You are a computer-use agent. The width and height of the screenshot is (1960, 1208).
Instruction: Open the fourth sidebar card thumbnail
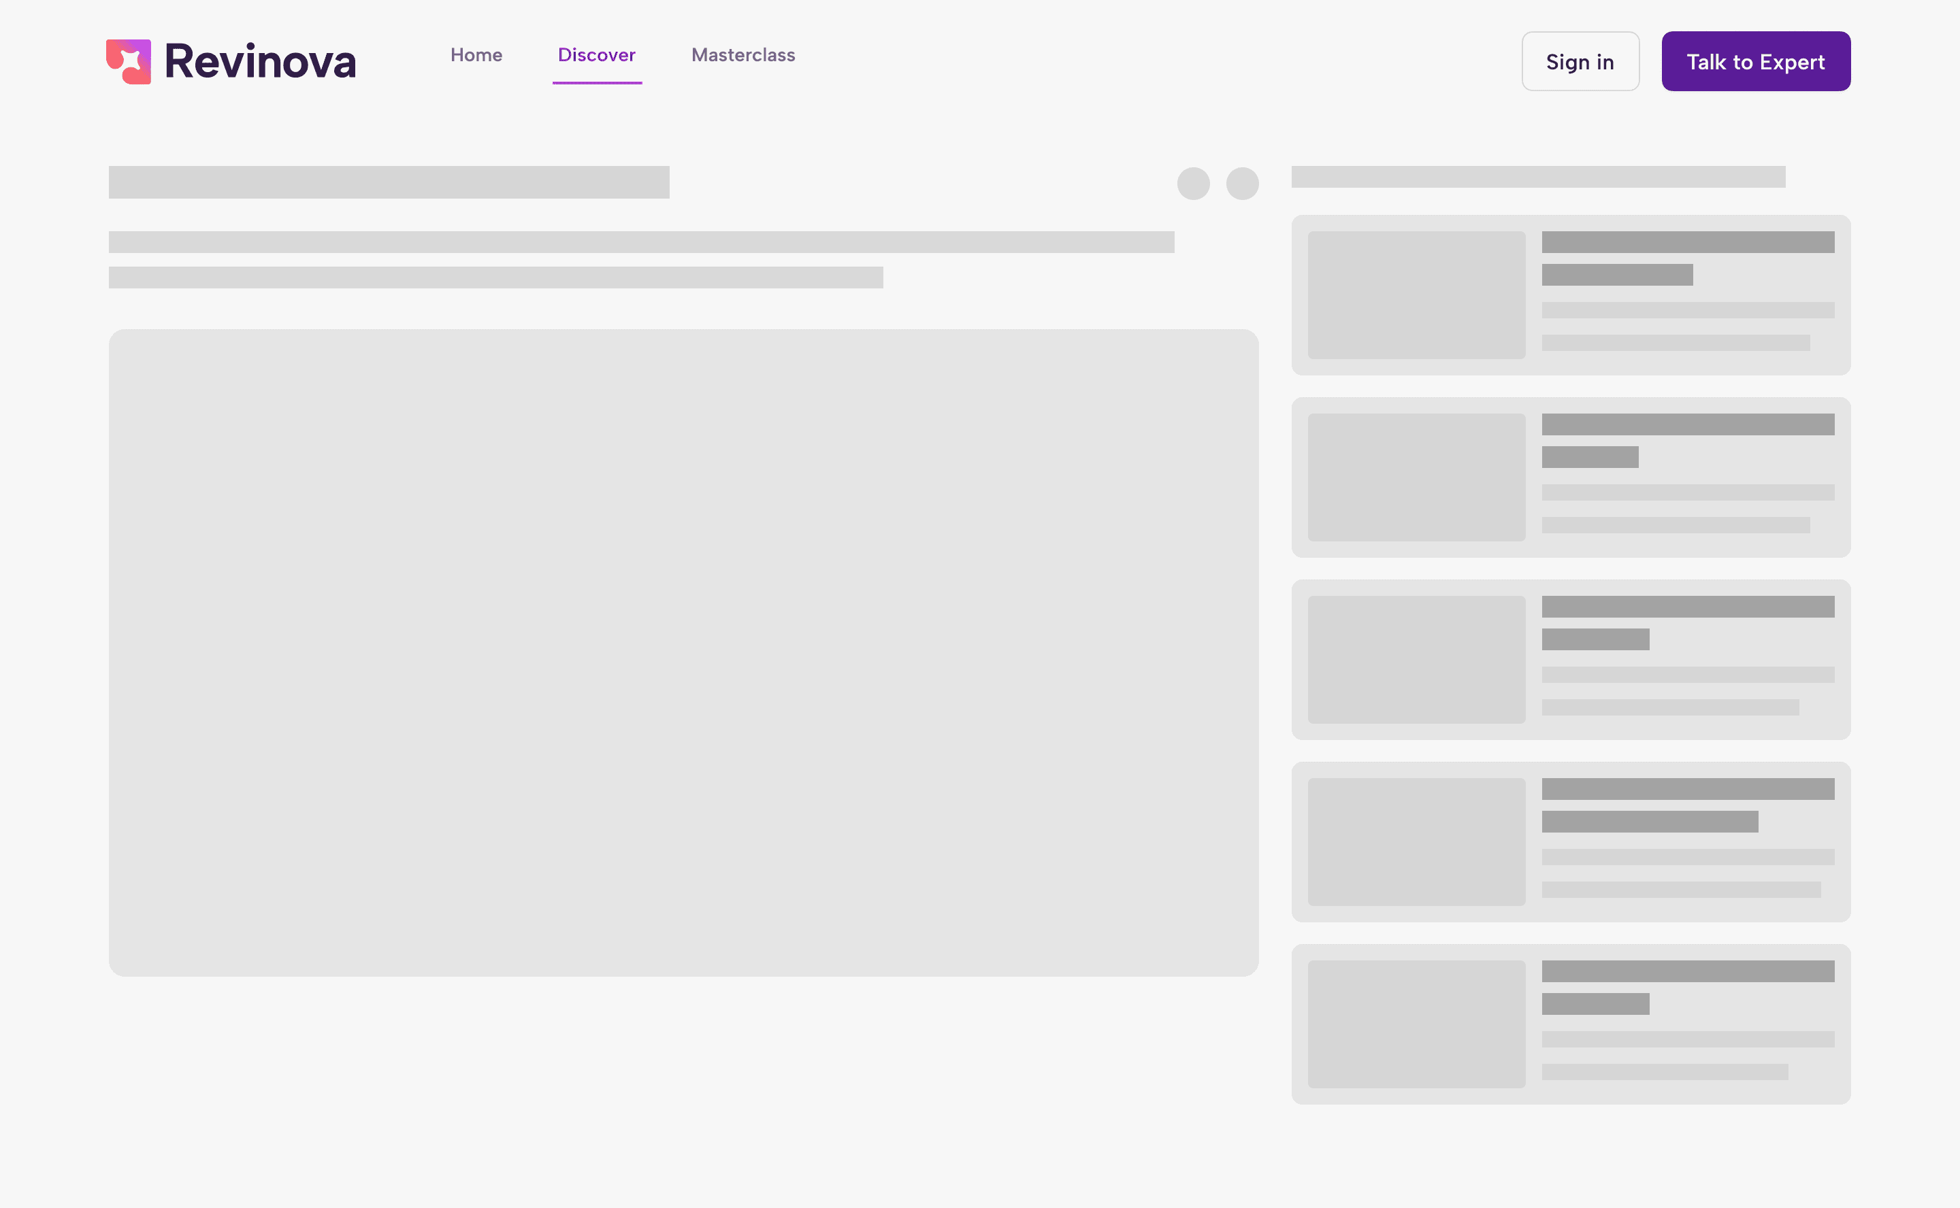[1416, 841]
